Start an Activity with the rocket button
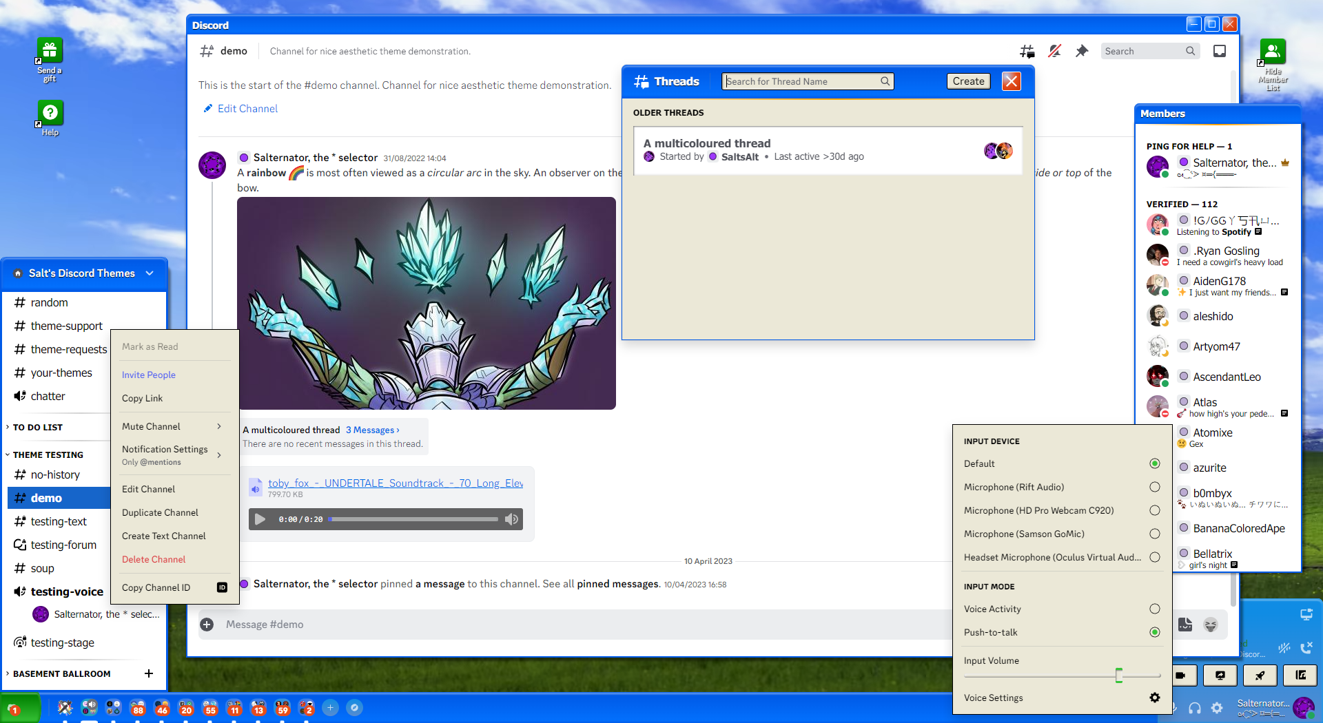 click(1260, 675)
